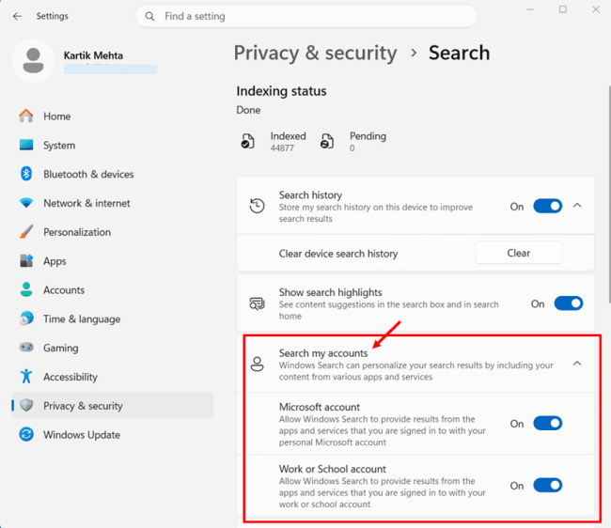The width and height of the screenshot is (611, 528).
Task: Click the Apps icon in sidebar
Action: click(26, 261)
